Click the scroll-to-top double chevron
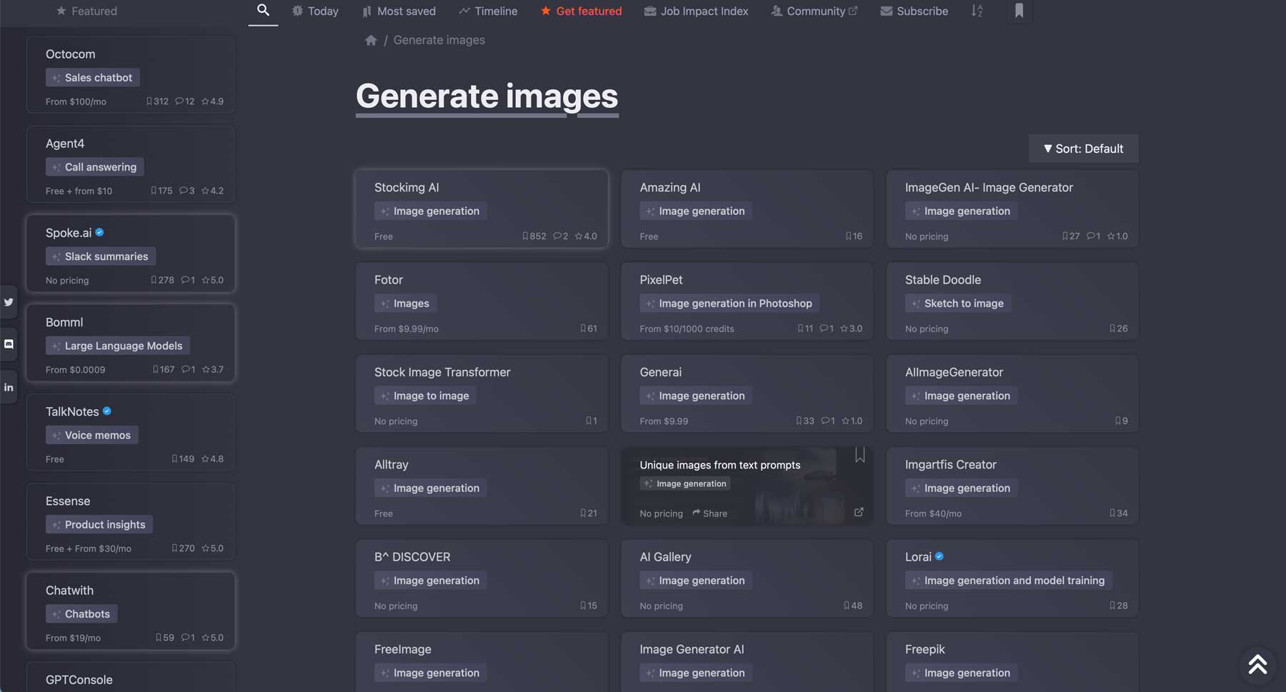The image size is (1286, 692). [x=1257, y=664]
